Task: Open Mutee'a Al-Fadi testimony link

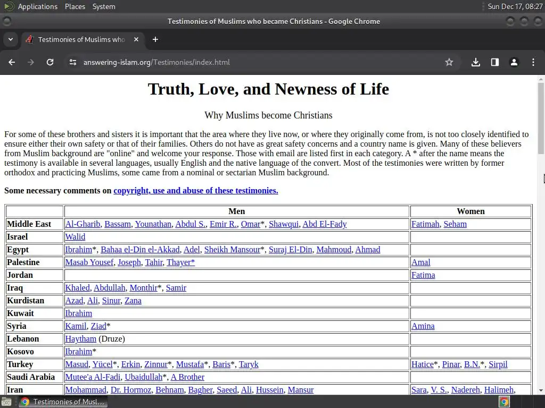Action: 93,377
